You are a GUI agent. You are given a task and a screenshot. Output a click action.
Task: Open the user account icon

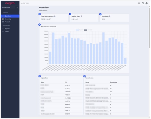146,3
